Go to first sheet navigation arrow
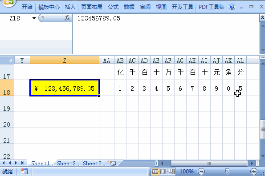 click(x=3, y=163)
